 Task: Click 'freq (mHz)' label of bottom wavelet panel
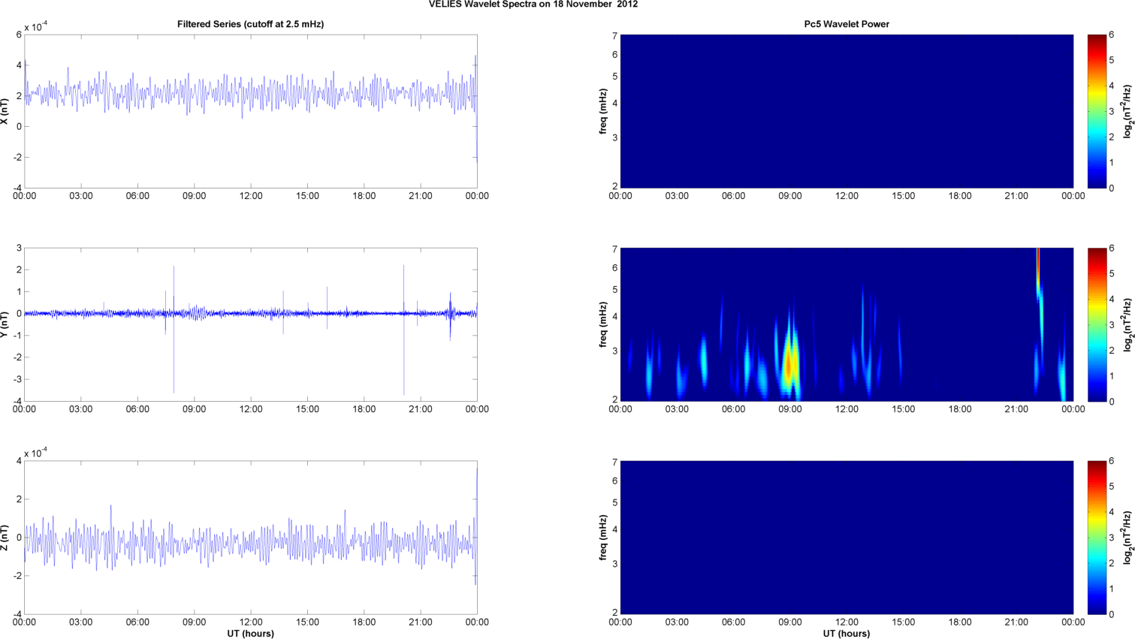(x=603, y=538)
